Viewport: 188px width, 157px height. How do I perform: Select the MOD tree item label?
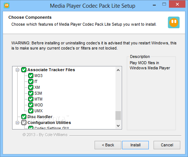point(39,105)
